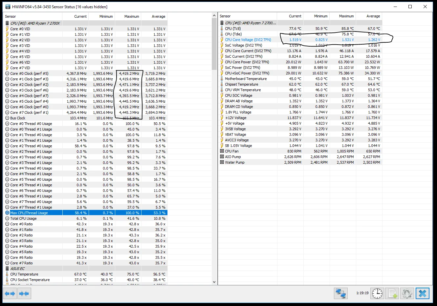
Task: Click the left panel Average column header
Action: 154,16
